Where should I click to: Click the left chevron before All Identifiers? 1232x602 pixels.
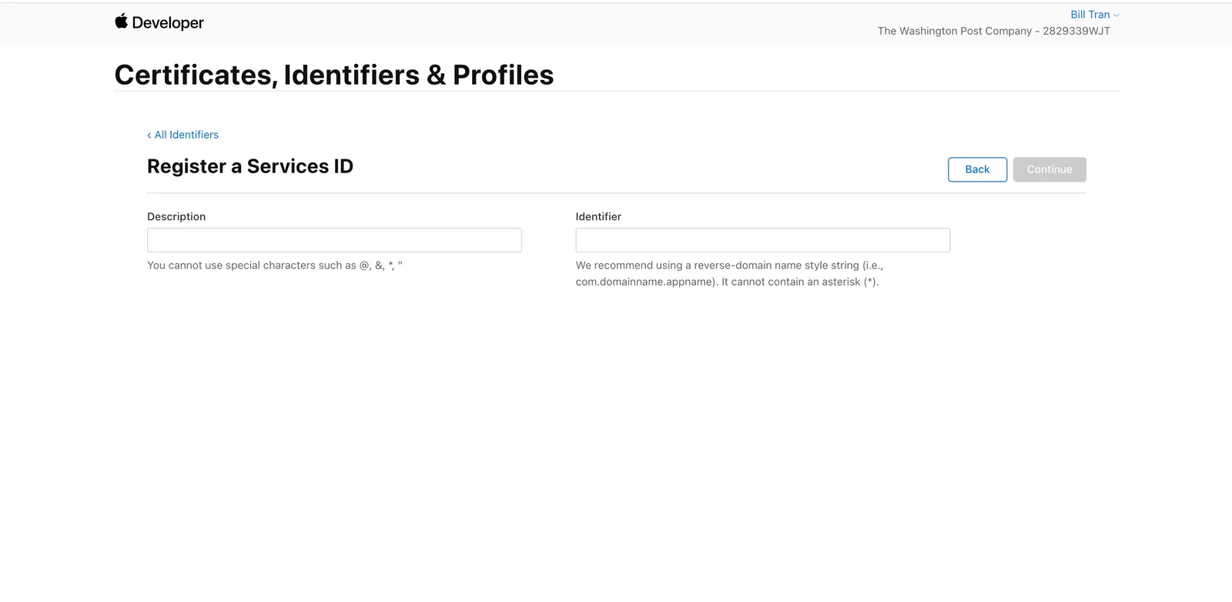[x=149, y=135]
